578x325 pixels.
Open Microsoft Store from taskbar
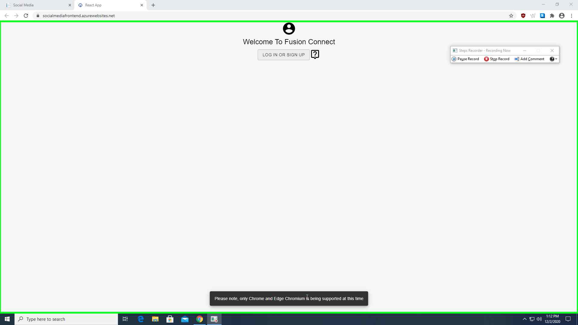click(170, 319)
